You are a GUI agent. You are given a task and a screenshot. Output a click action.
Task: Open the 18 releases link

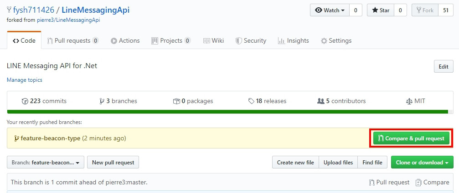point(267,101)
